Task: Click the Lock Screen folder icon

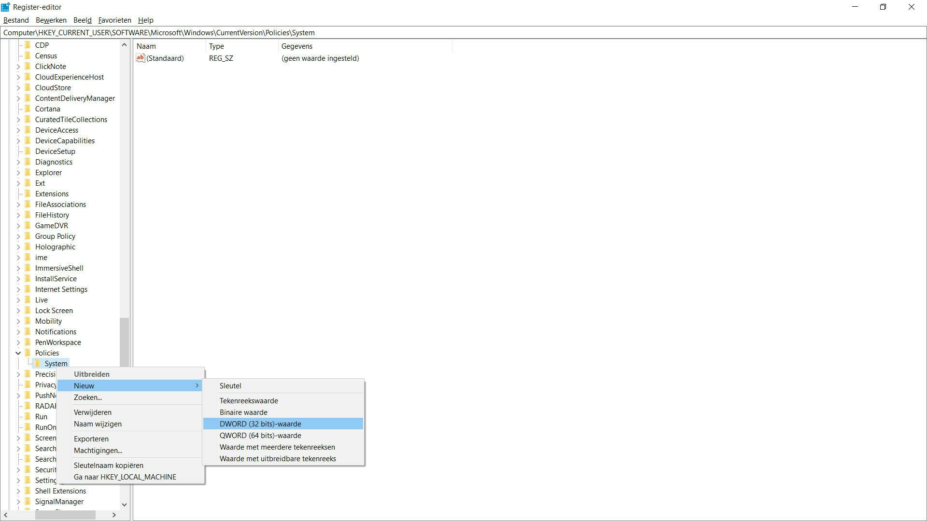Action: 28,310
